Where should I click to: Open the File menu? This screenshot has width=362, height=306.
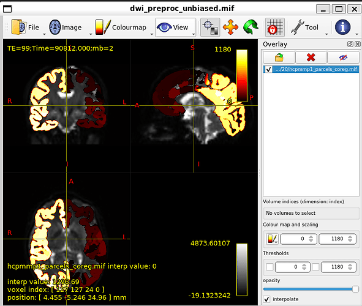point(25,28)
